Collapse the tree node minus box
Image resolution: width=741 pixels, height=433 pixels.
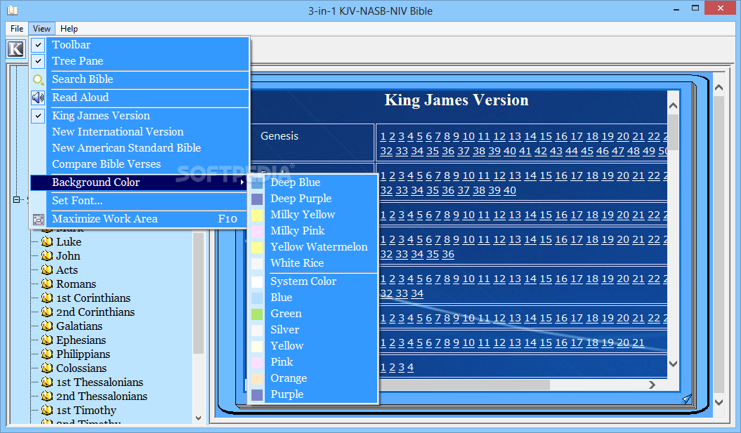[x=17, y=200]
